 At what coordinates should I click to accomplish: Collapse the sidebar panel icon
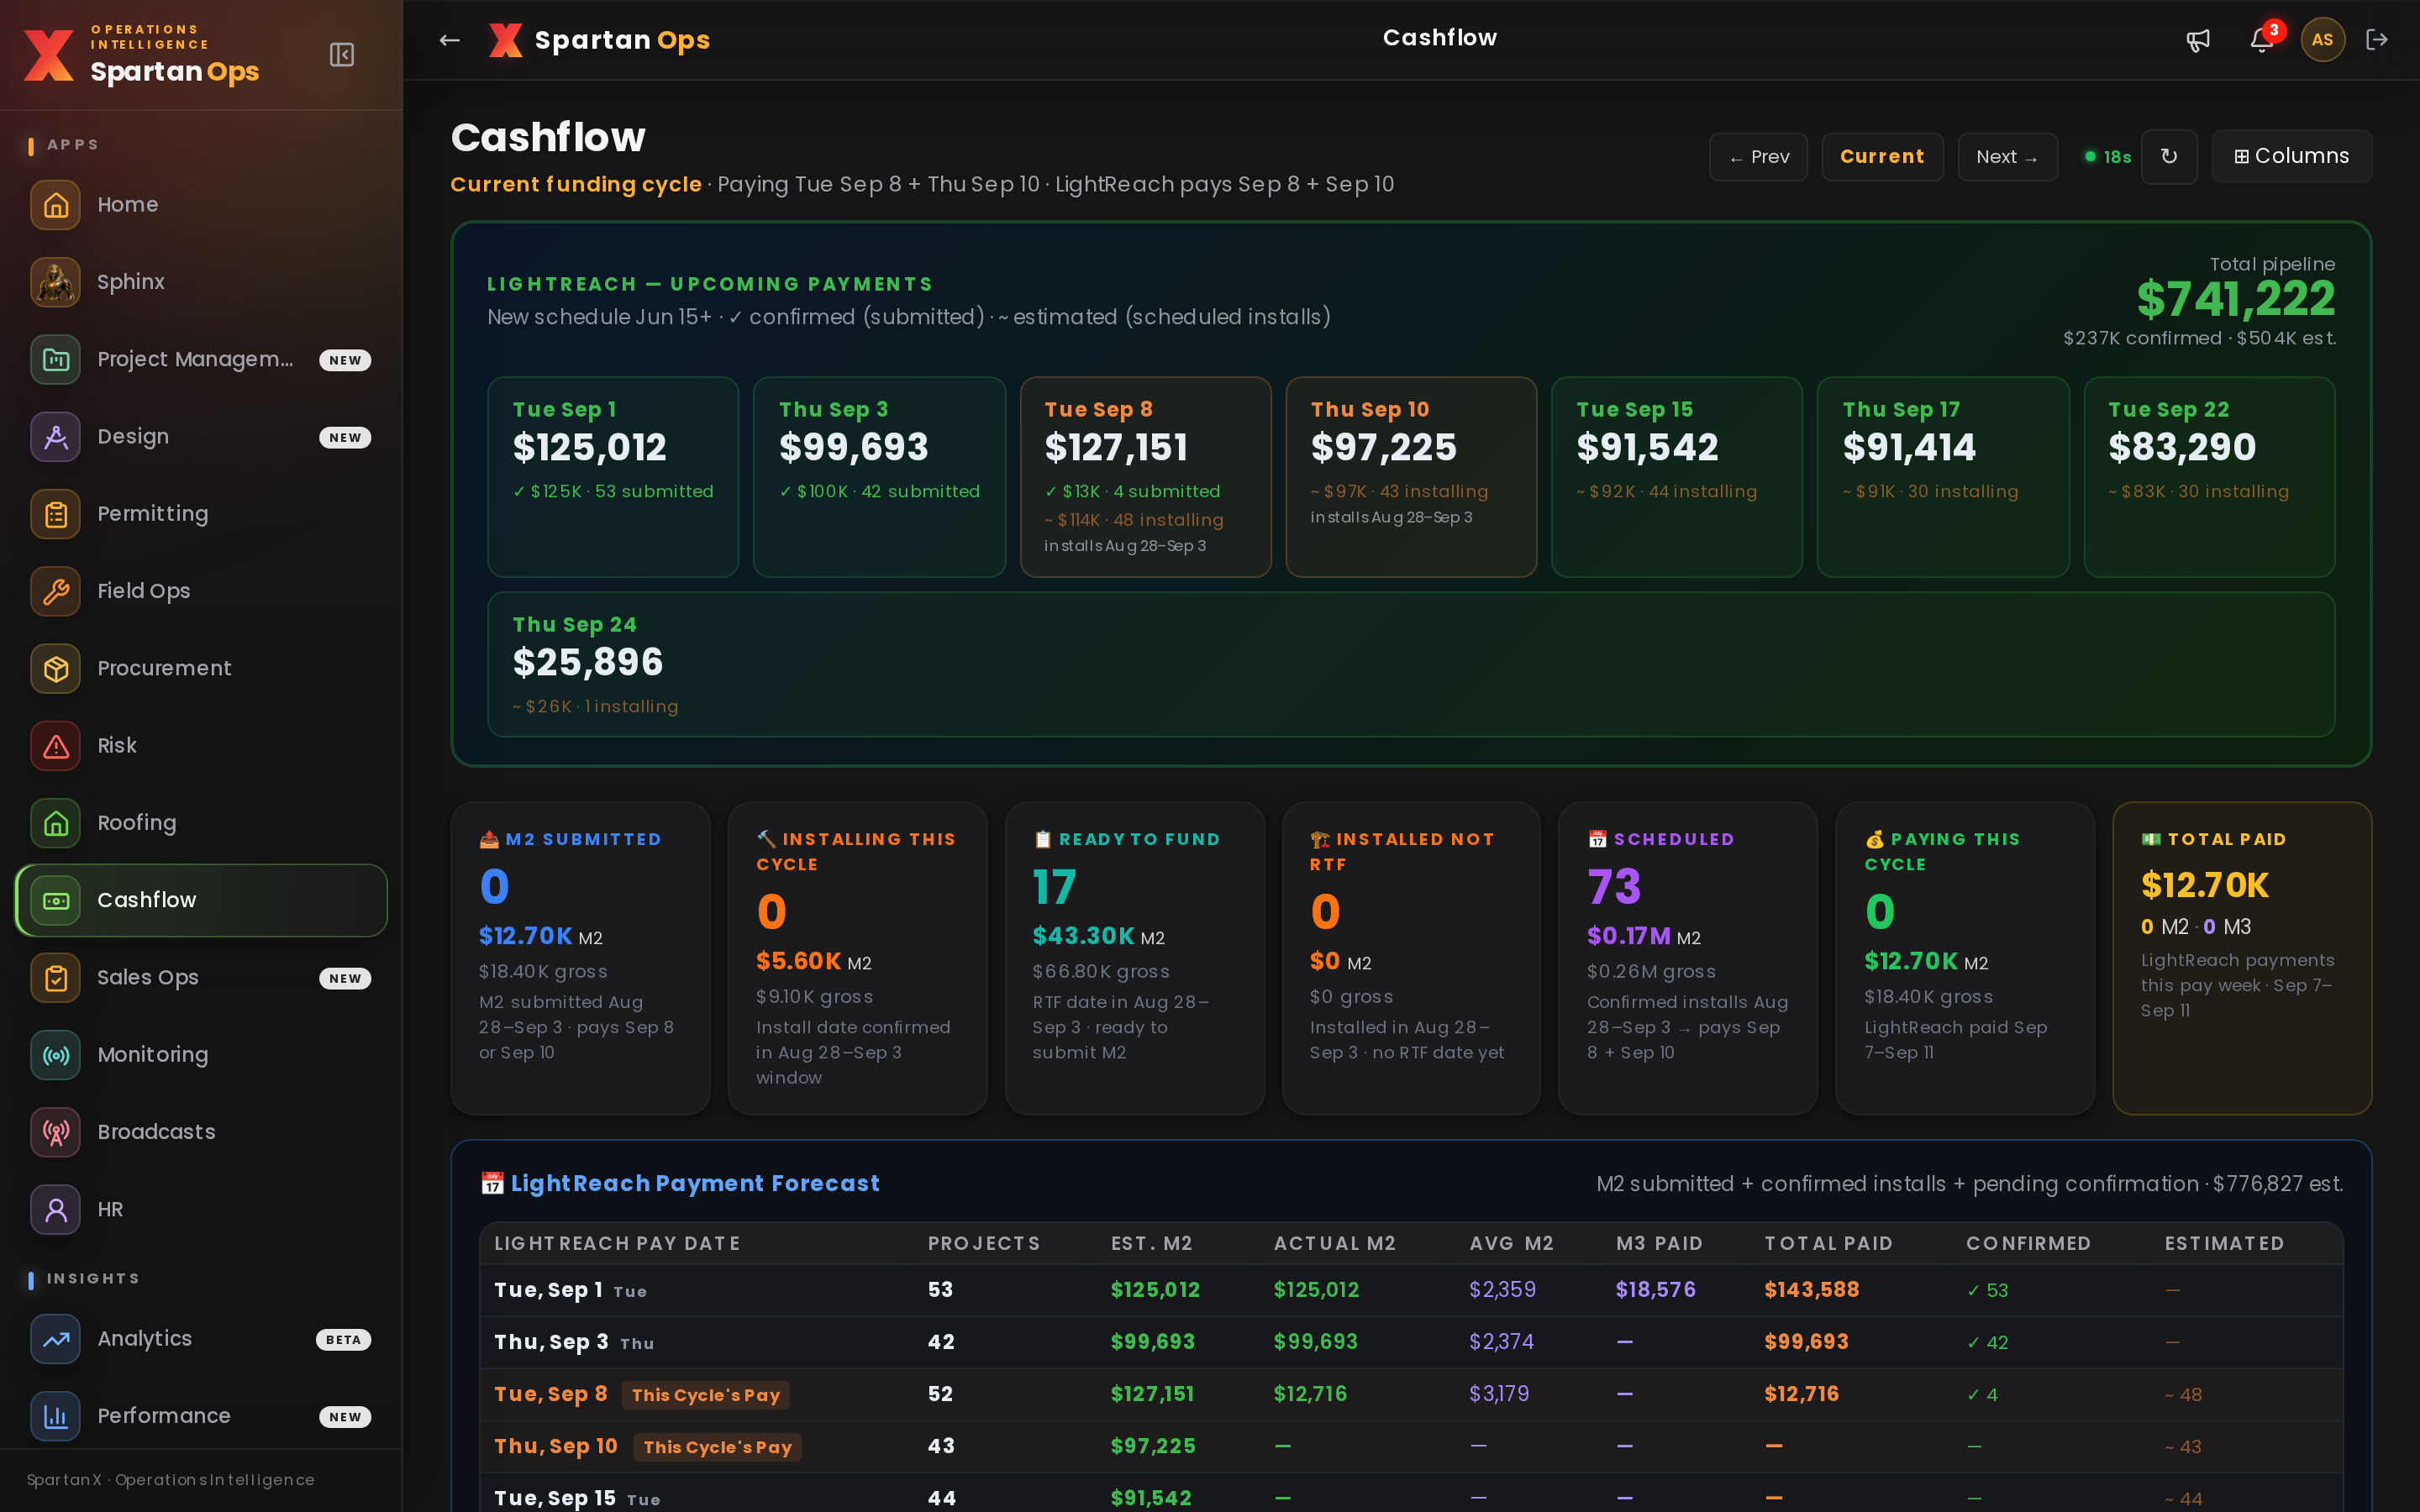(x=342, y=54)
